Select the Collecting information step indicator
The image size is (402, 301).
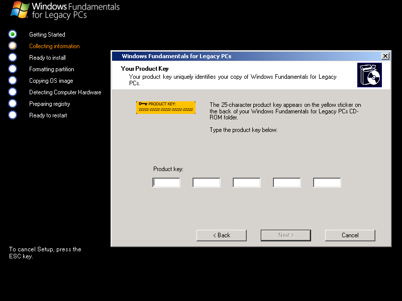click(13, 46)
